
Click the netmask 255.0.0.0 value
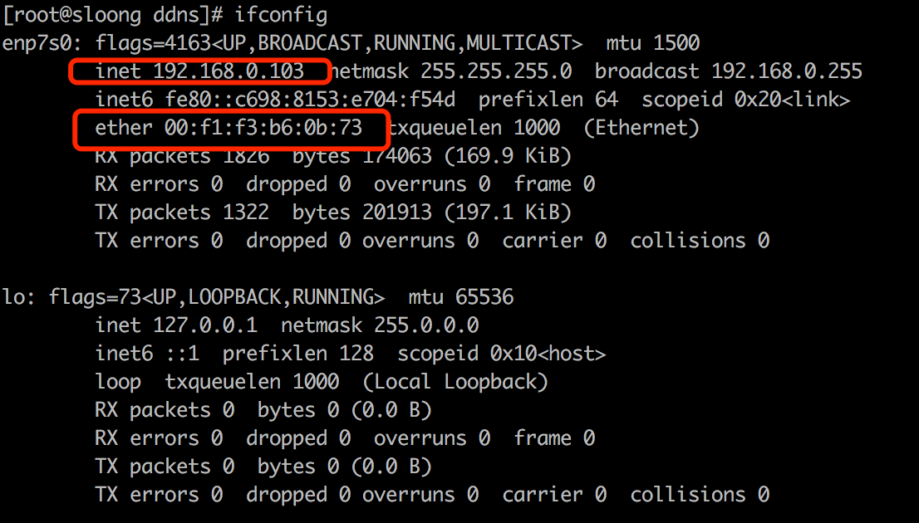(x=380, y=325)
